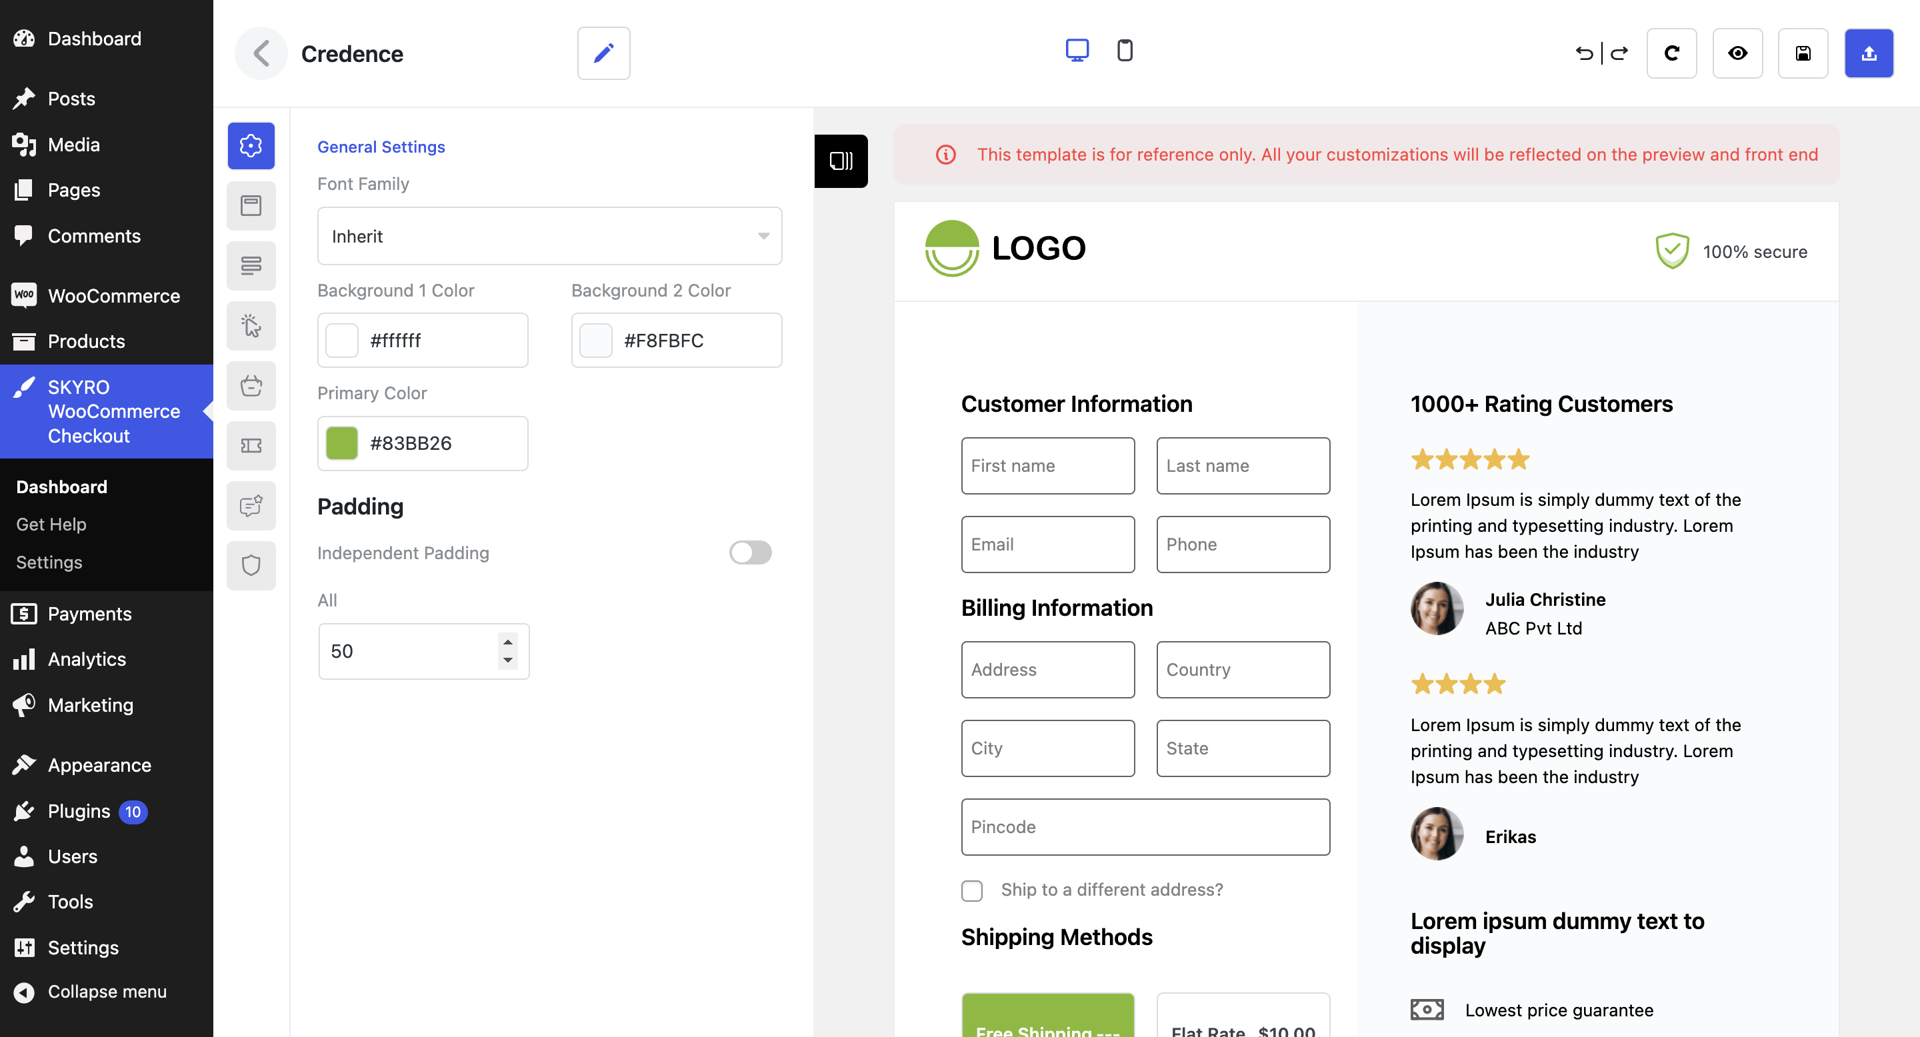
Task: Publish the template with the blue upload button
Action: tap(1869, 53)
